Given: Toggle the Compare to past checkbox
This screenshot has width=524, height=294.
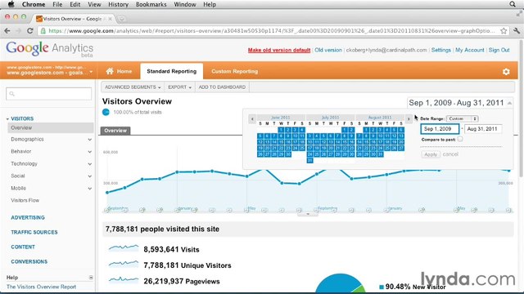Looking at the screenshot, I should click(460, 140).
